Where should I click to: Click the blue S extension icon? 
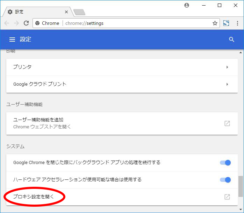226,23
